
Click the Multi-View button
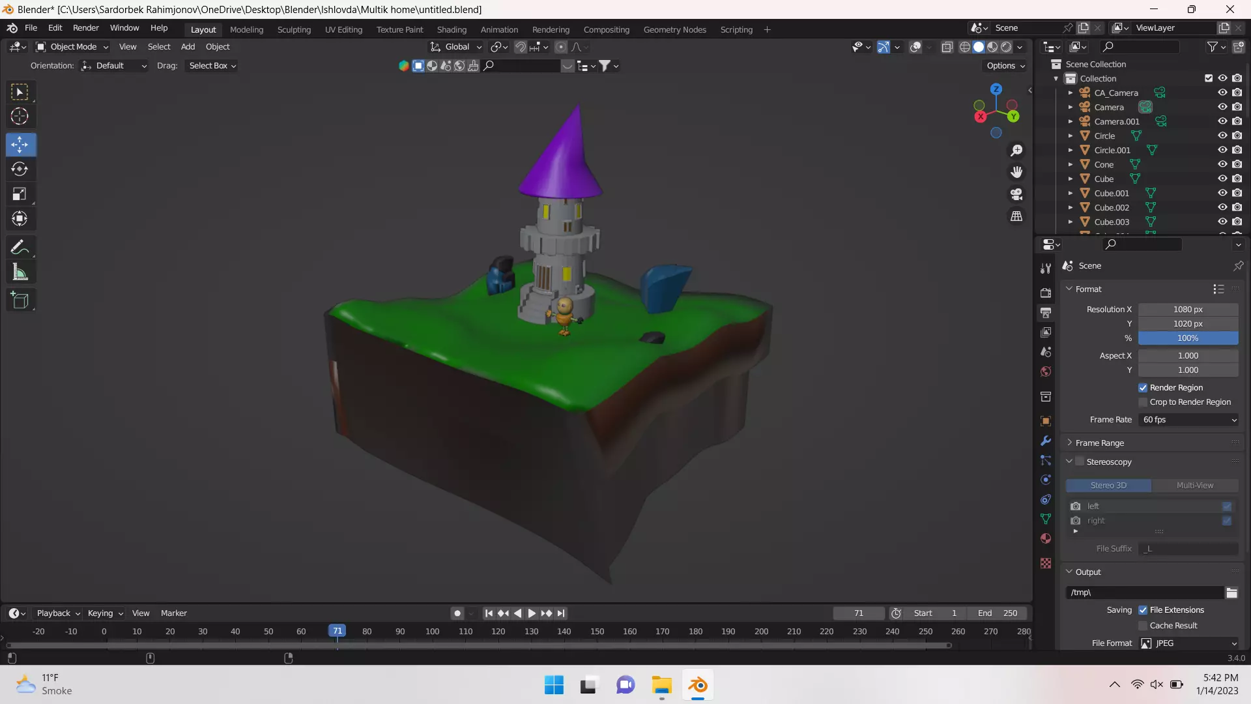pyautogui.click(x=1194, y=486)
